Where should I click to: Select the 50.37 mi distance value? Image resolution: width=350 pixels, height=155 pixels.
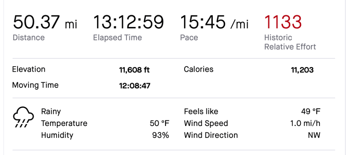45,22
